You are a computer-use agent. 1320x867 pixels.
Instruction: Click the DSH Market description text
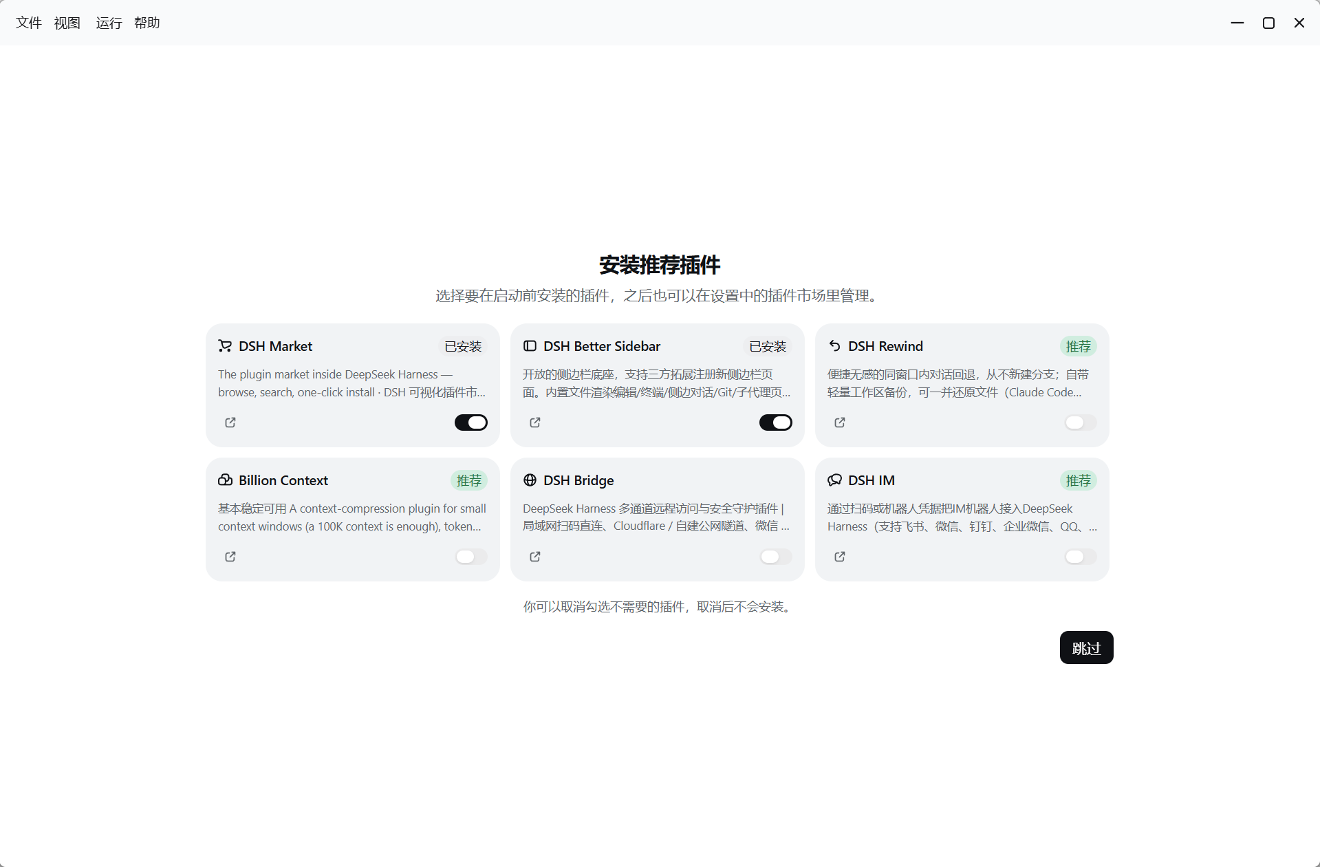click(352, 383)
